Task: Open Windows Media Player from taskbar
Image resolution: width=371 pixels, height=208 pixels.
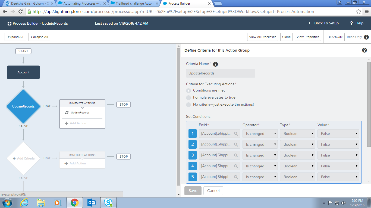Action: coord(58,203)
